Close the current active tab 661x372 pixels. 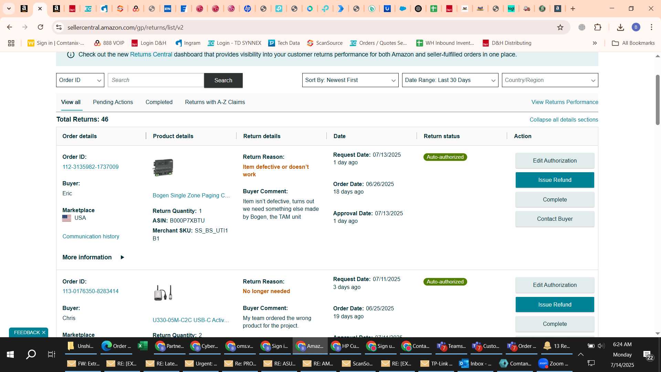point(40,9)
